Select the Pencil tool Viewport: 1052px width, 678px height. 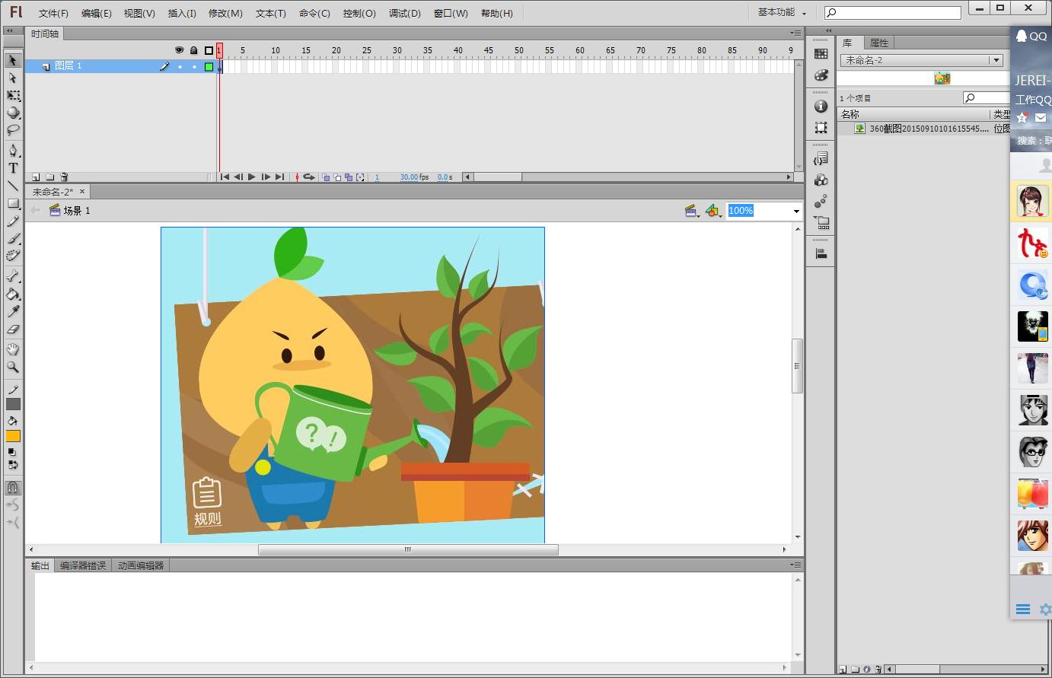click(13, 221)
